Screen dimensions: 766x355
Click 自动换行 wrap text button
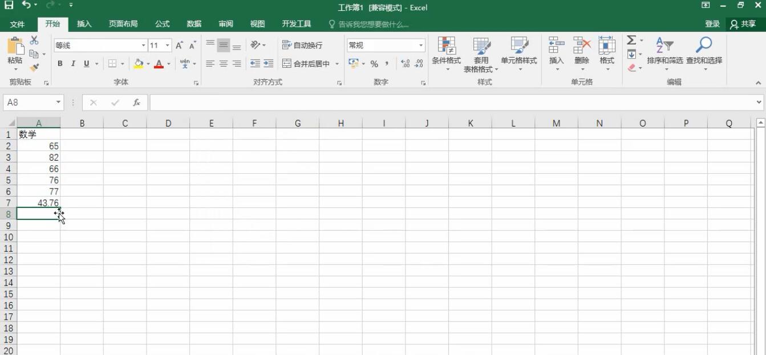click(302, 45)
